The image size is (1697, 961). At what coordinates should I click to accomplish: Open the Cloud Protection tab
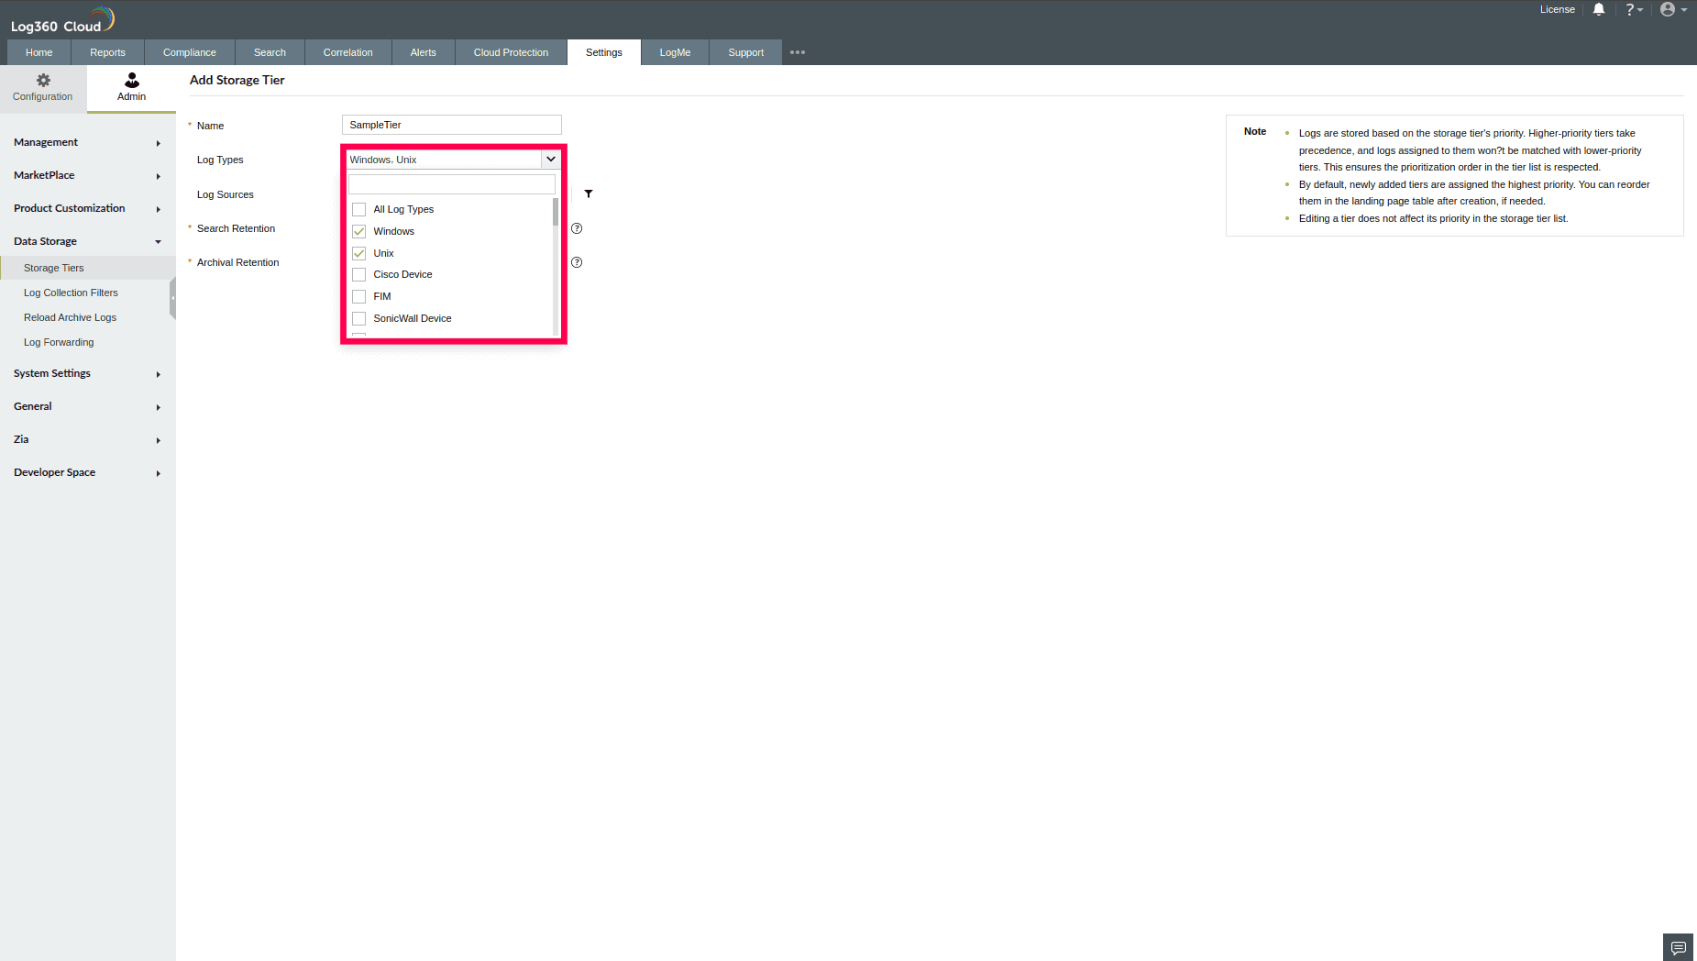[x=511, y=52]
